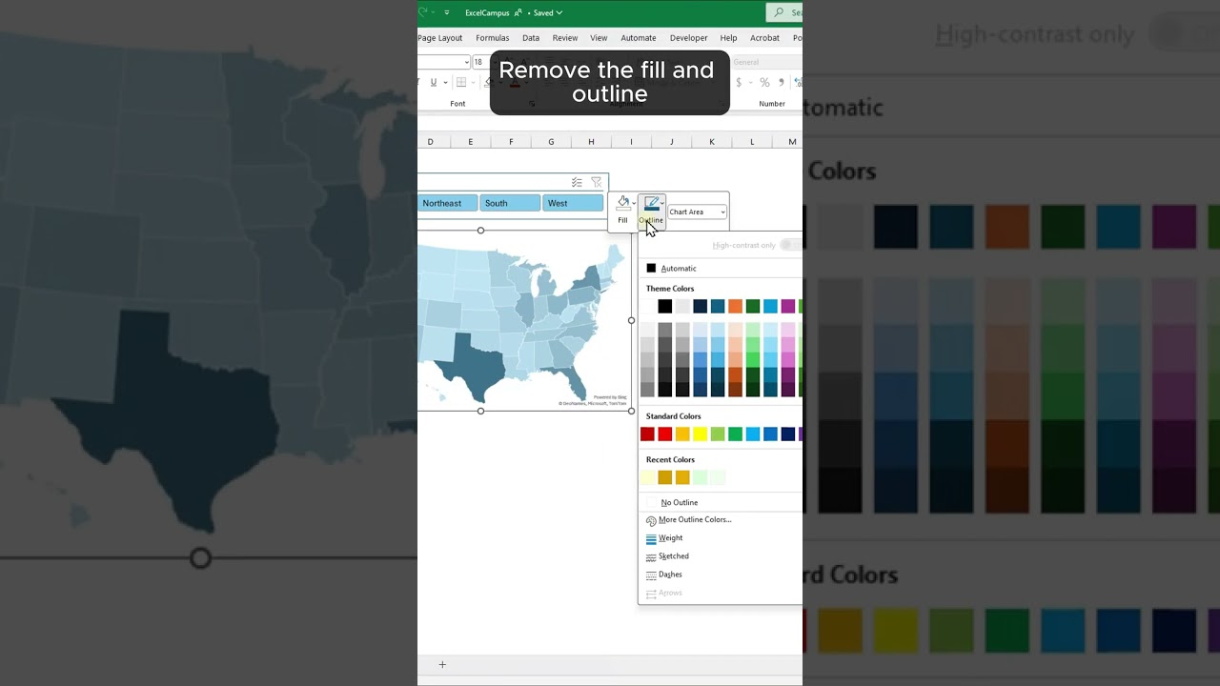The width and height of the screenshot is (1220, 686).
Task: Click the sharing people icon beside ExcelCampus
Action: pyautogui.click(x=518, y=12)
